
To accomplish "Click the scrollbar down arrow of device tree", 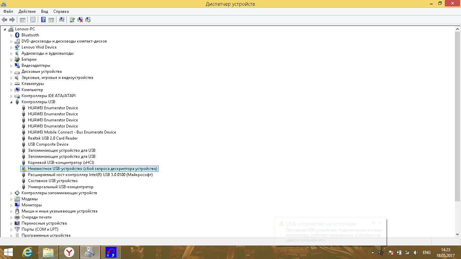I will pyautogui.click(x=458, y=234).
